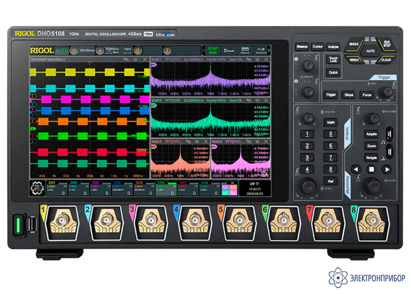Tap the physical Measure key
Image resolution: width=411 pixels, height=294 pixels.
pos(302,46)
